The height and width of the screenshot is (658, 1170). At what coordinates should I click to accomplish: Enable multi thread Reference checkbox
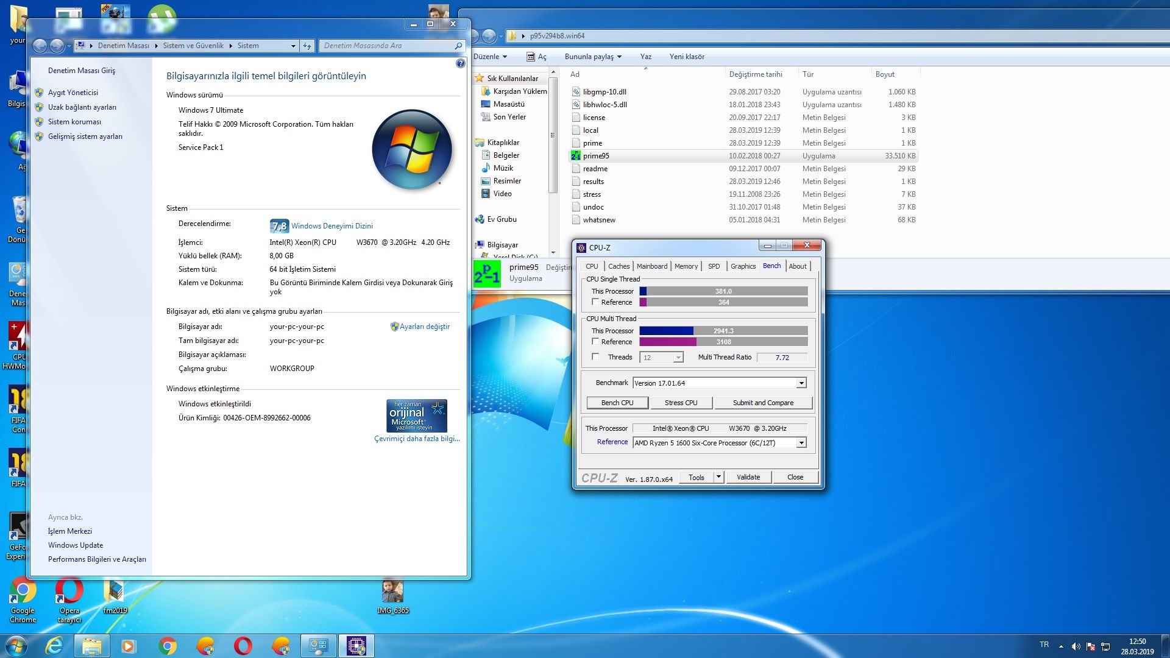[595, 342]
